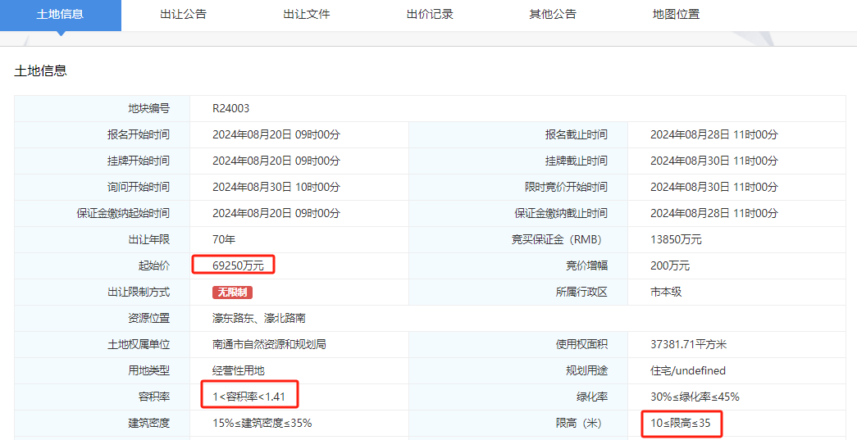Click the 限时竞价开始时间 label
The width and height of the screenshot is (857, 440).
click(566, 188)
